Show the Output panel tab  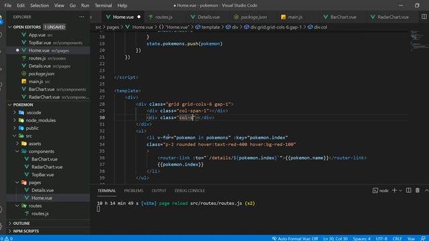tap(159, 190)
